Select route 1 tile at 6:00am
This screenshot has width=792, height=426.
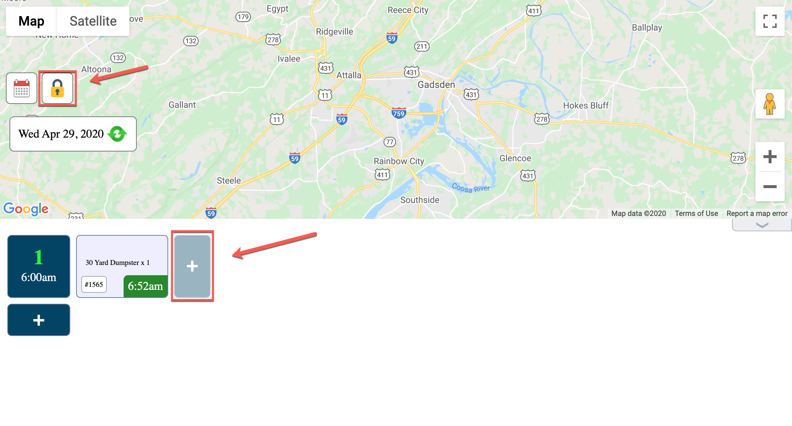[x=39, y=266]
